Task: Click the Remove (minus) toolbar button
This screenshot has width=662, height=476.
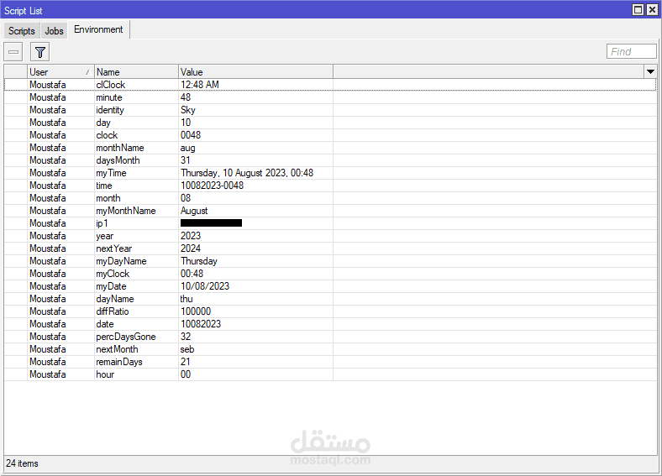Action: tap(13, 52)
